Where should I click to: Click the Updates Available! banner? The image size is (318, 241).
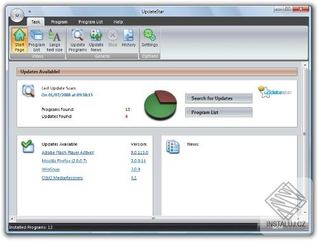(157, 72)
